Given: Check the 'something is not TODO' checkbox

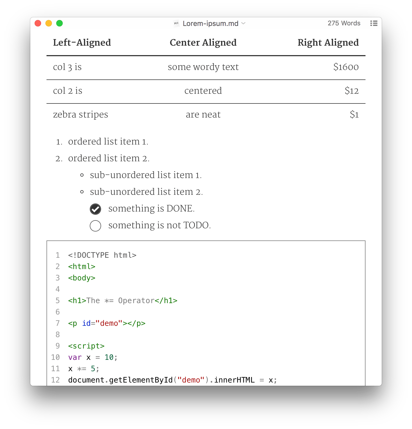Looking at the screenshot, I should [95, 226].
